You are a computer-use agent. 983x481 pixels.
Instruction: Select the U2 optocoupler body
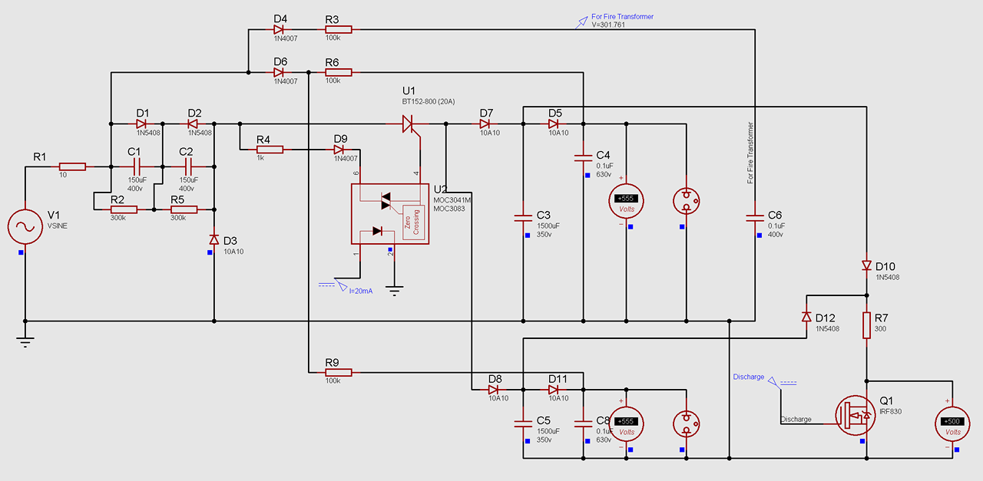tap(390, 213)
